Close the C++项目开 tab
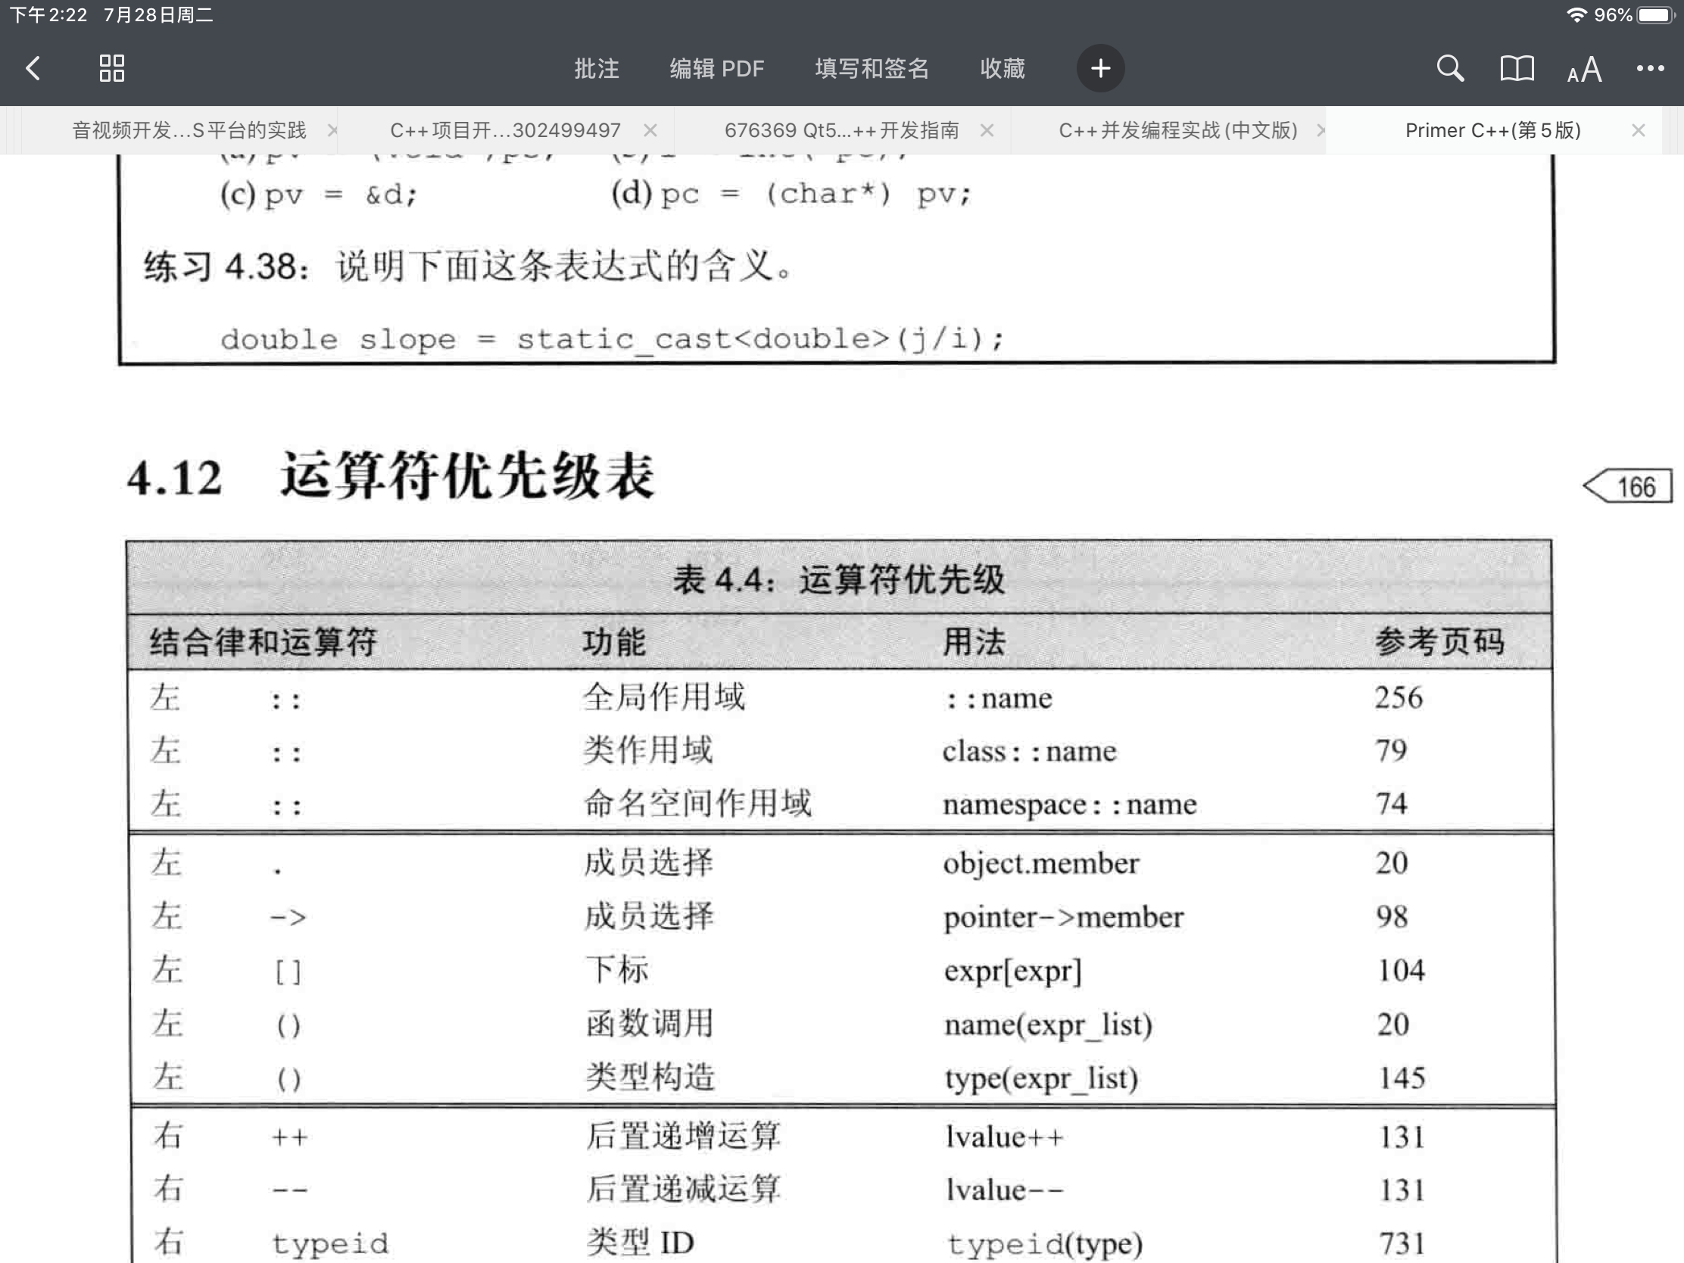1684x1263 pixels. pyautogui.click(x=650, y=130)
